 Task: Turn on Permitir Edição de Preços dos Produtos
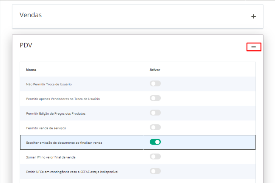tap(155, 113)
